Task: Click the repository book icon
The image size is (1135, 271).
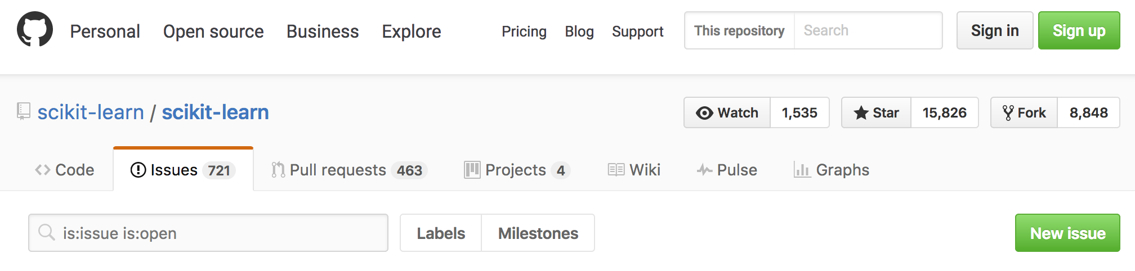Action: 23,111
